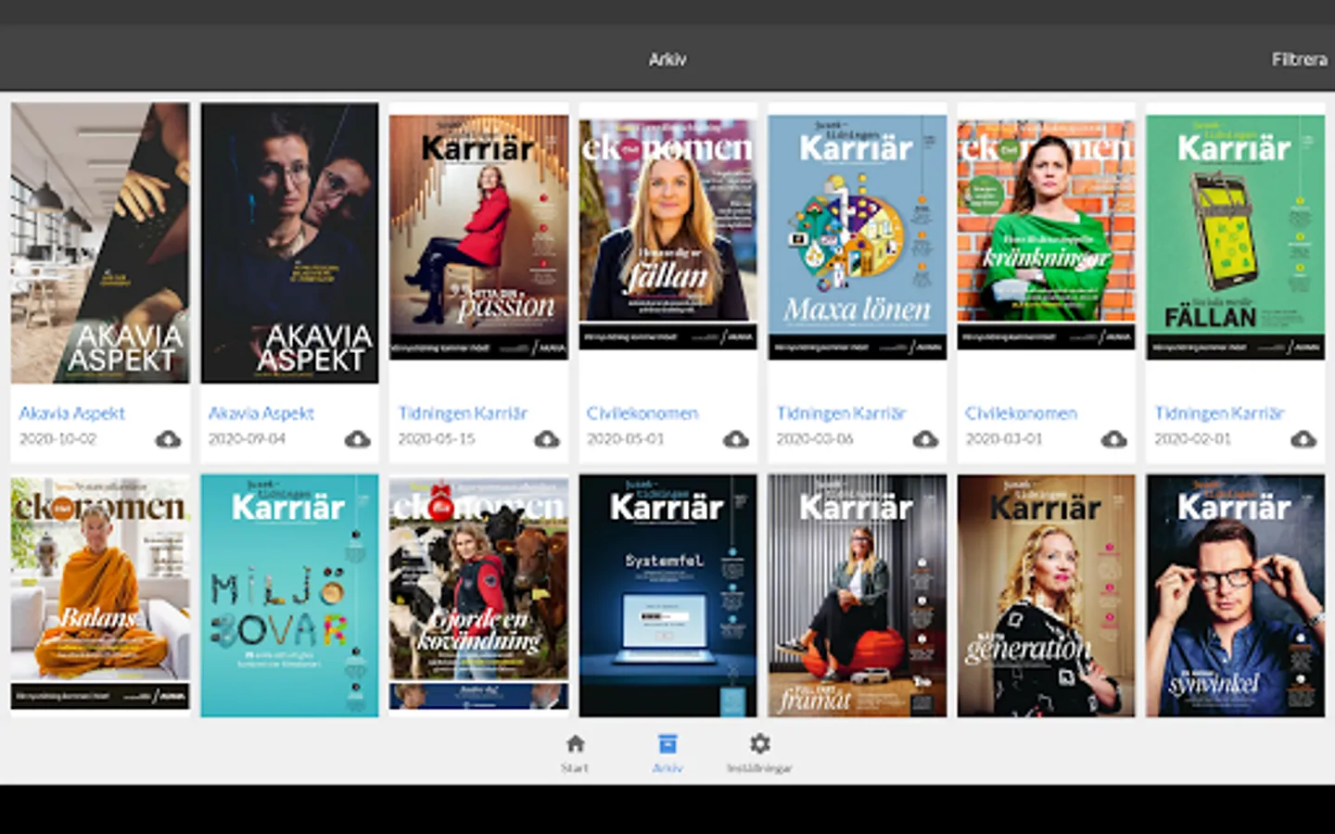Screen dimensions: 1335x834
Task: Open Karriär 'Miljöbovar' cover
Action: point(289,596)
